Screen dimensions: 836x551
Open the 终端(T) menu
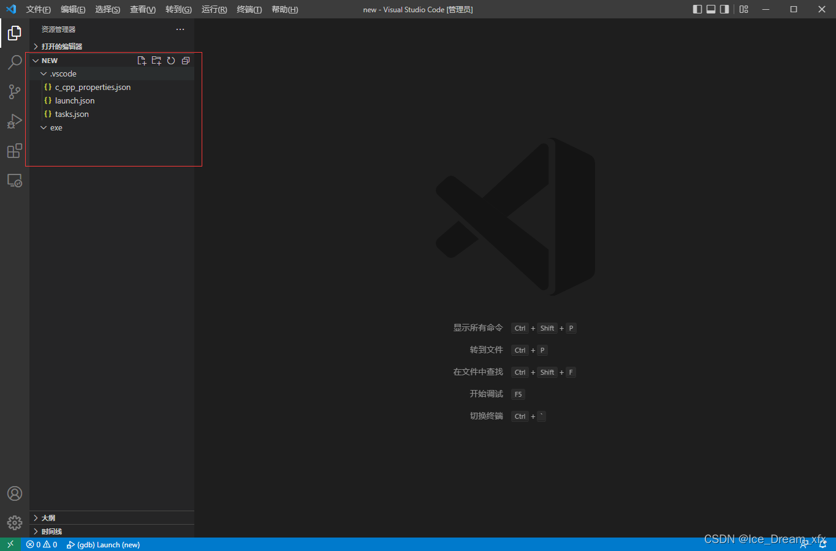tap(249, 9)
